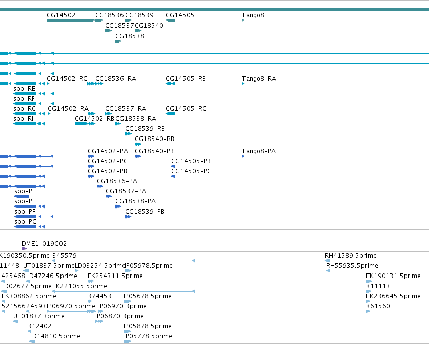The height and width of the screenshot is (344, 429).
Task: Click EST UT01837.3prime
Action: coord(16,321)
